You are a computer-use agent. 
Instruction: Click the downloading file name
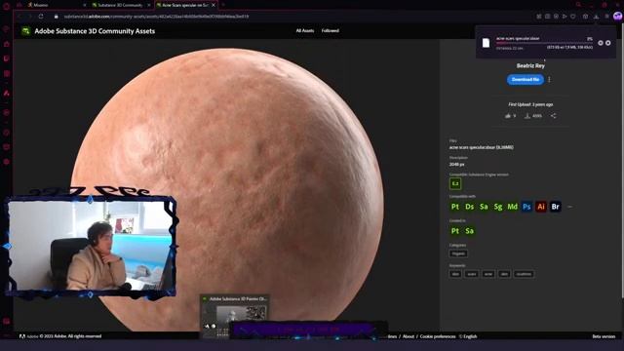pos(518,39)
